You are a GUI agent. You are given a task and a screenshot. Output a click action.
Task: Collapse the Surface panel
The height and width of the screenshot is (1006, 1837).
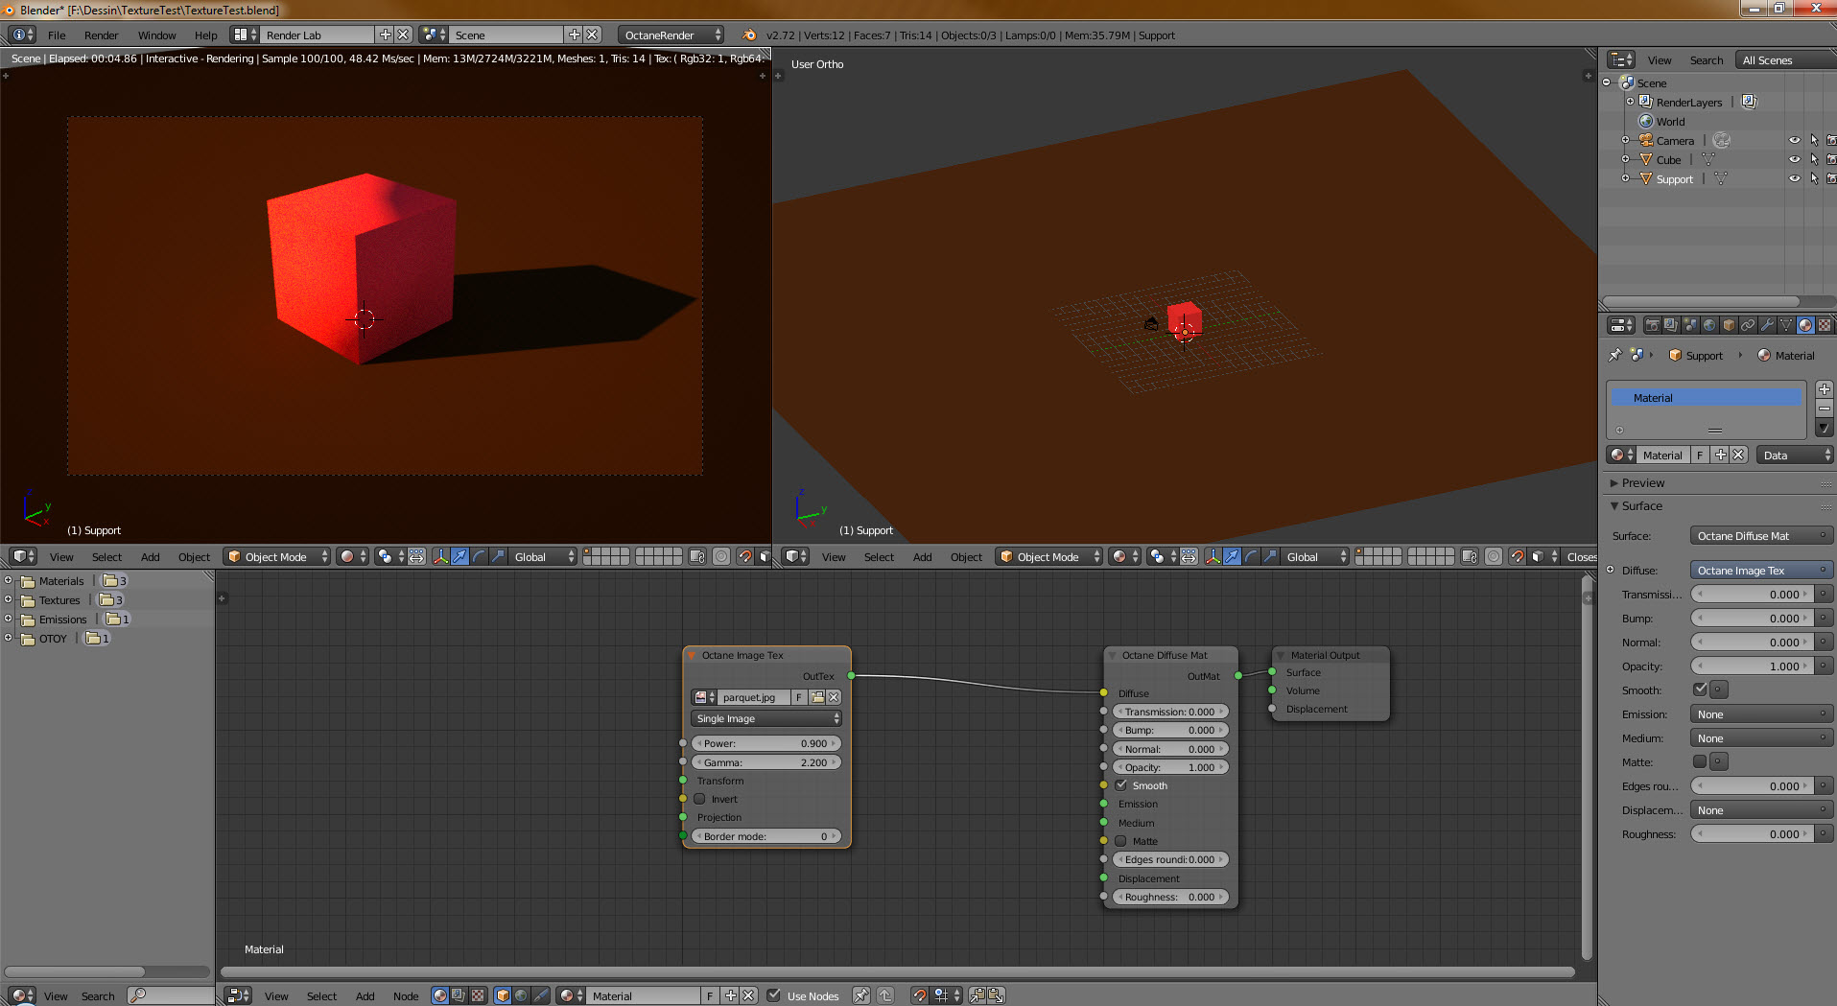(1640, 506)
